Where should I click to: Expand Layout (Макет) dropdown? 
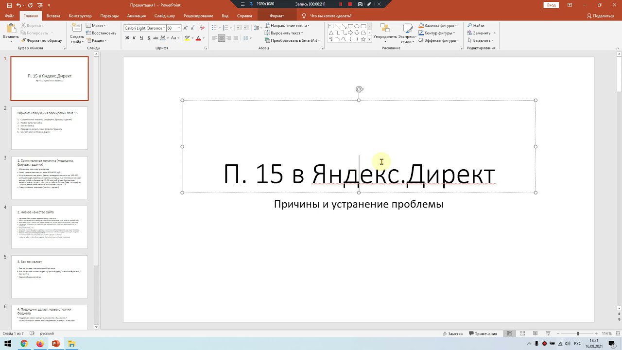96,25
